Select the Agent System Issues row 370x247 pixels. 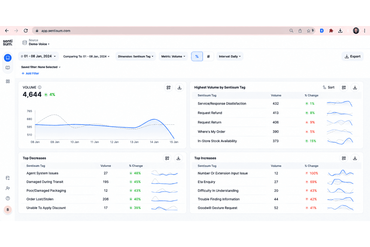click(102, 173)
